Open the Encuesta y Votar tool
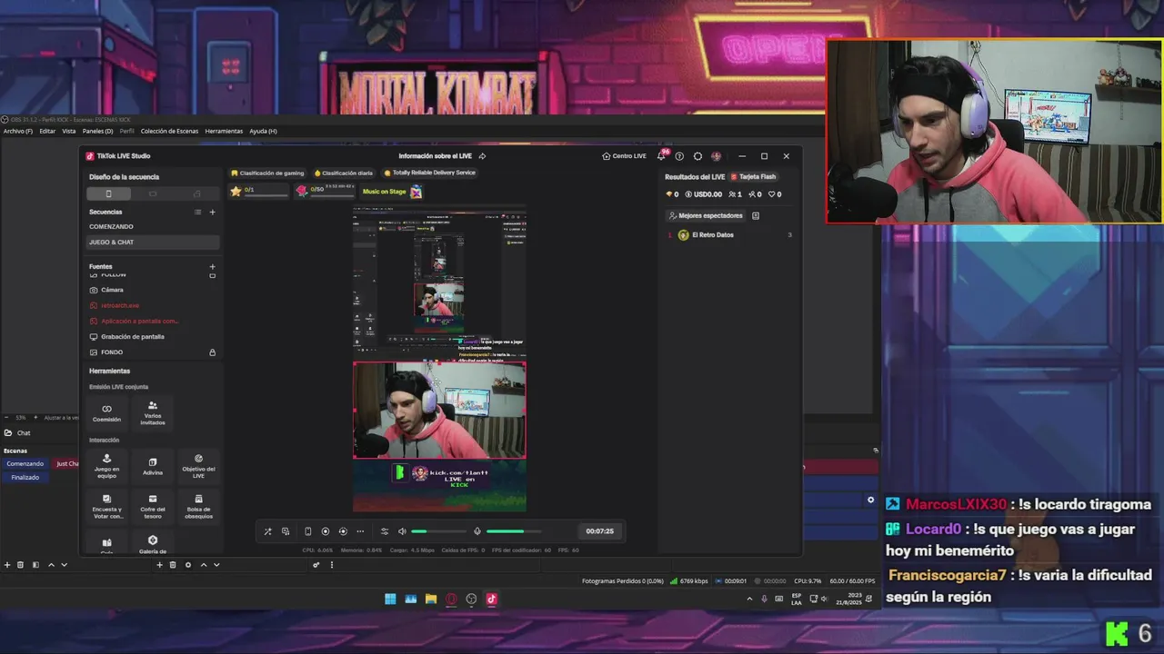The width and height of the screenshot is (1164, 654). click(x=106, y=506)
